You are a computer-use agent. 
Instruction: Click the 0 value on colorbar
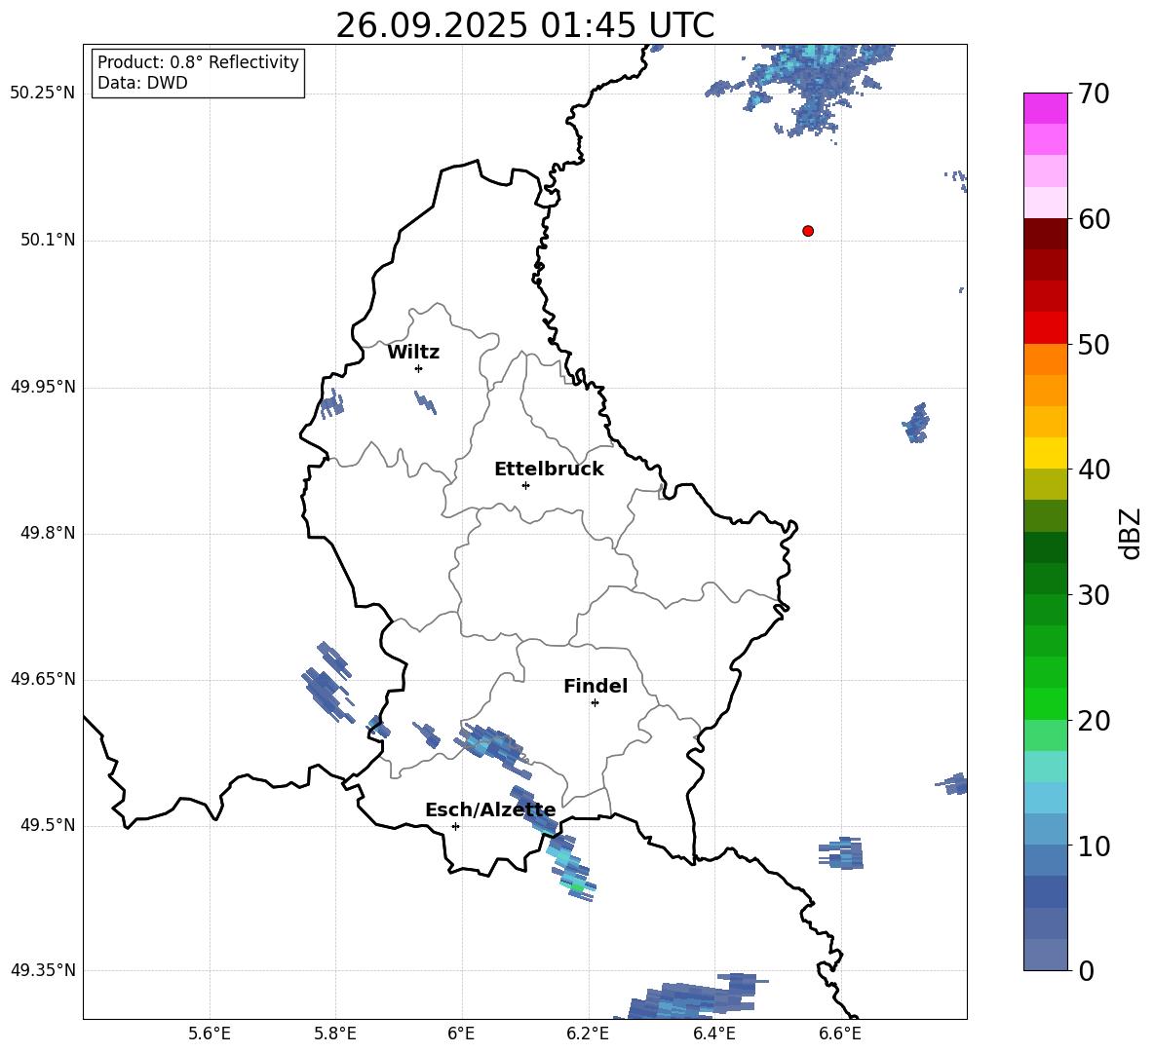click(x=1086, y=970)
